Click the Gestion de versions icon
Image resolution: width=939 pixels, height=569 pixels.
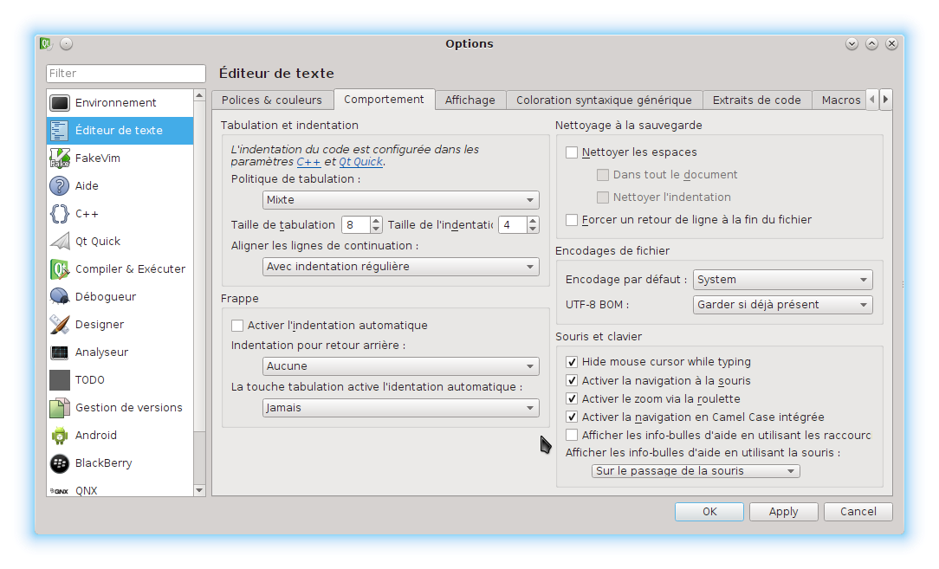59,408
